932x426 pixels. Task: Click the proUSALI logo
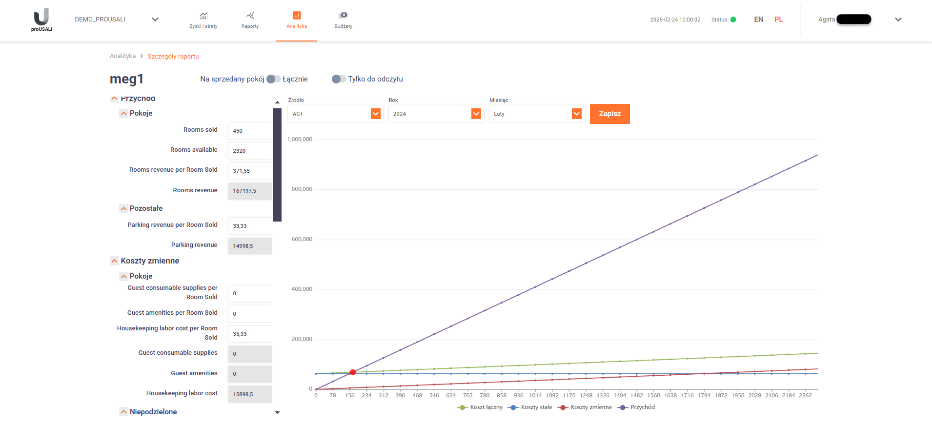(42, 20)
